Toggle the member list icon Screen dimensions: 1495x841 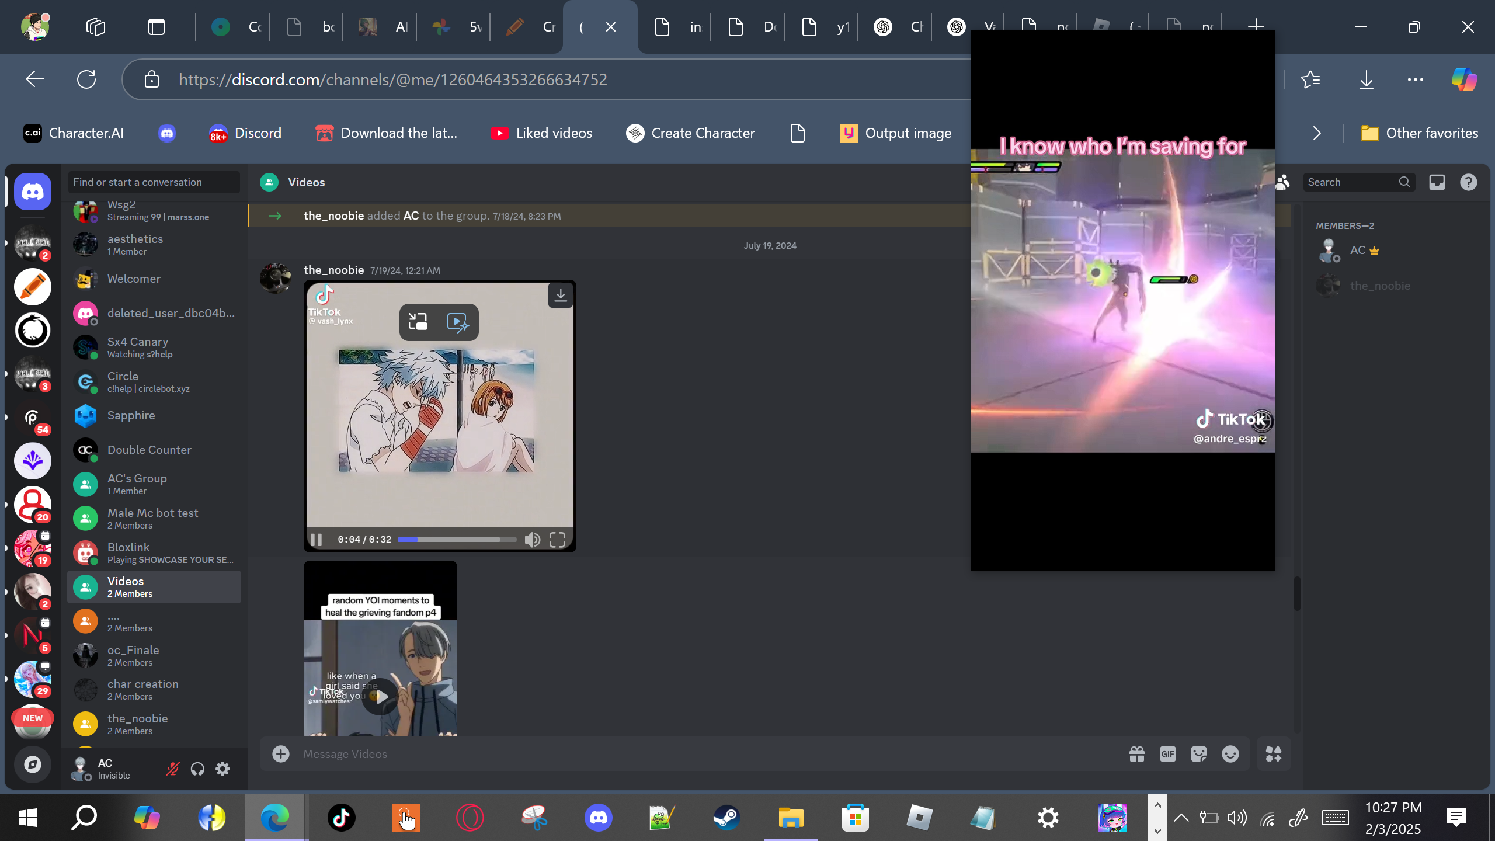pyautogui.click(x=1282, y=182)
